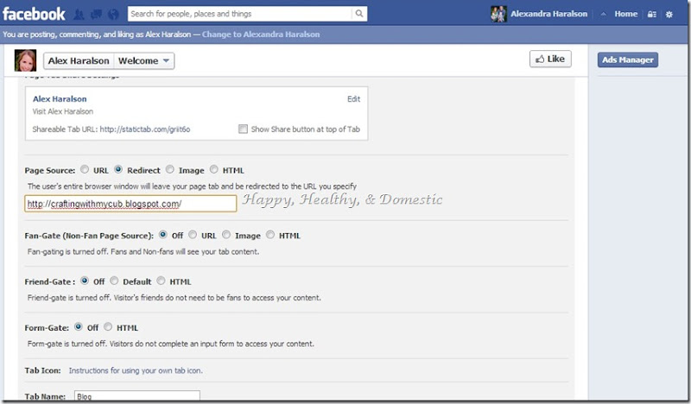Open the notifications globe icon

coord(114,15)
